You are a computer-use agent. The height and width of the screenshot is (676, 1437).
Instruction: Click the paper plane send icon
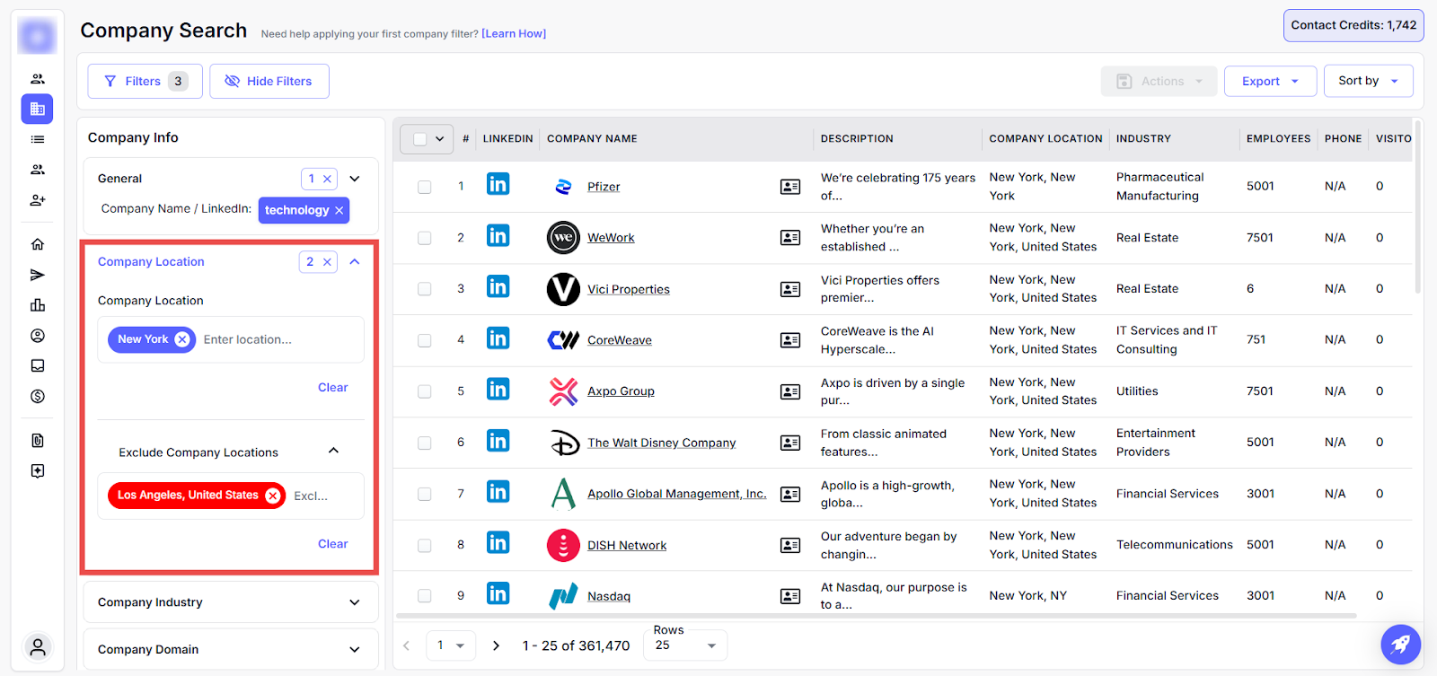38,275
